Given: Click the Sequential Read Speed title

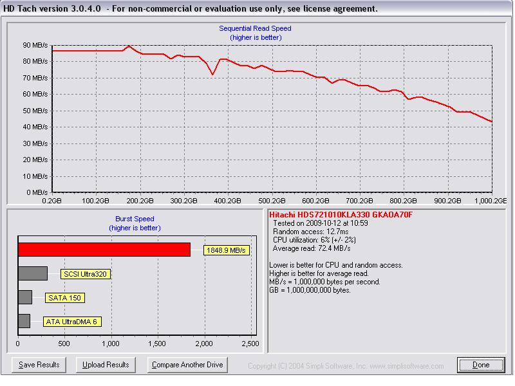Looking at the screenshot, I should pos(255,28).
